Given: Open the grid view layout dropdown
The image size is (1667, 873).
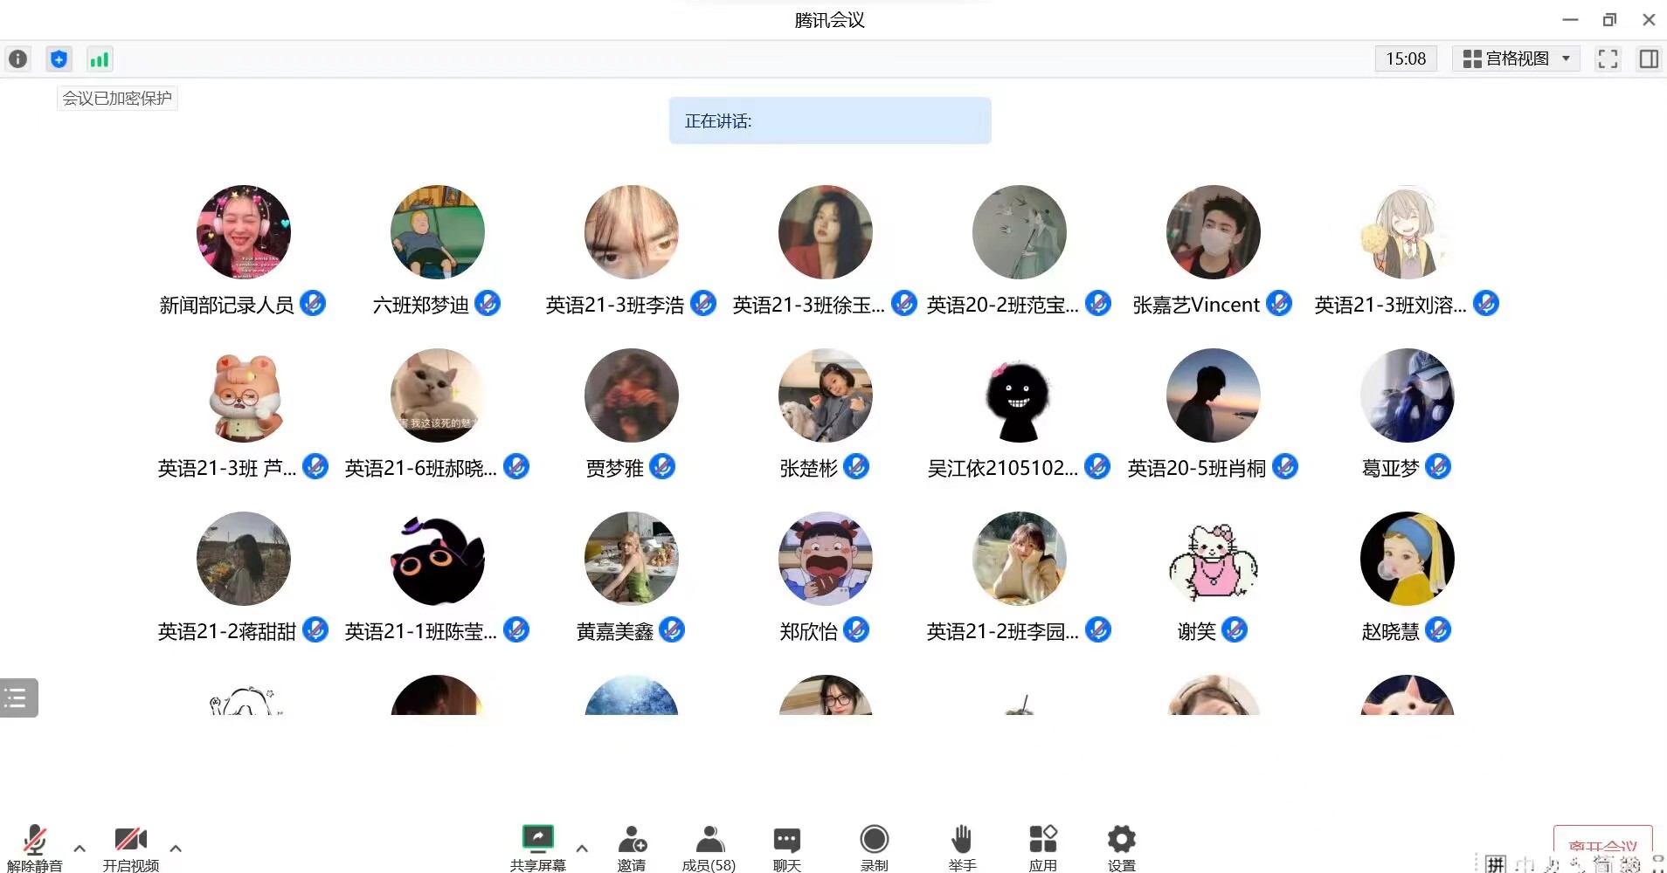Looking at the screenshot, I should click(x=1516, y=58).
